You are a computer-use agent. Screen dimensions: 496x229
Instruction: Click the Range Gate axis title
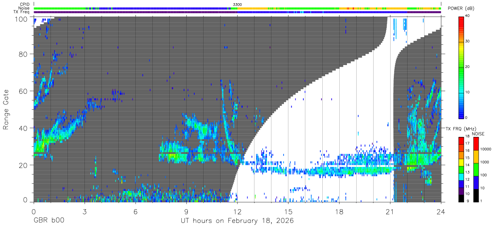tap(6, 110)
